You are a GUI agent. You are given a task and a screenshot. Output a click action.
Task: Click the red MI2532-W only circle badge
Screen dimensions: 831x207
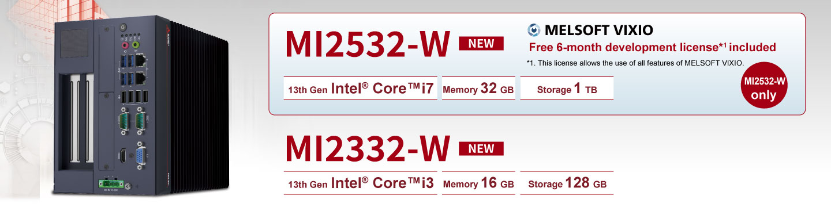(x=764, y=88)
